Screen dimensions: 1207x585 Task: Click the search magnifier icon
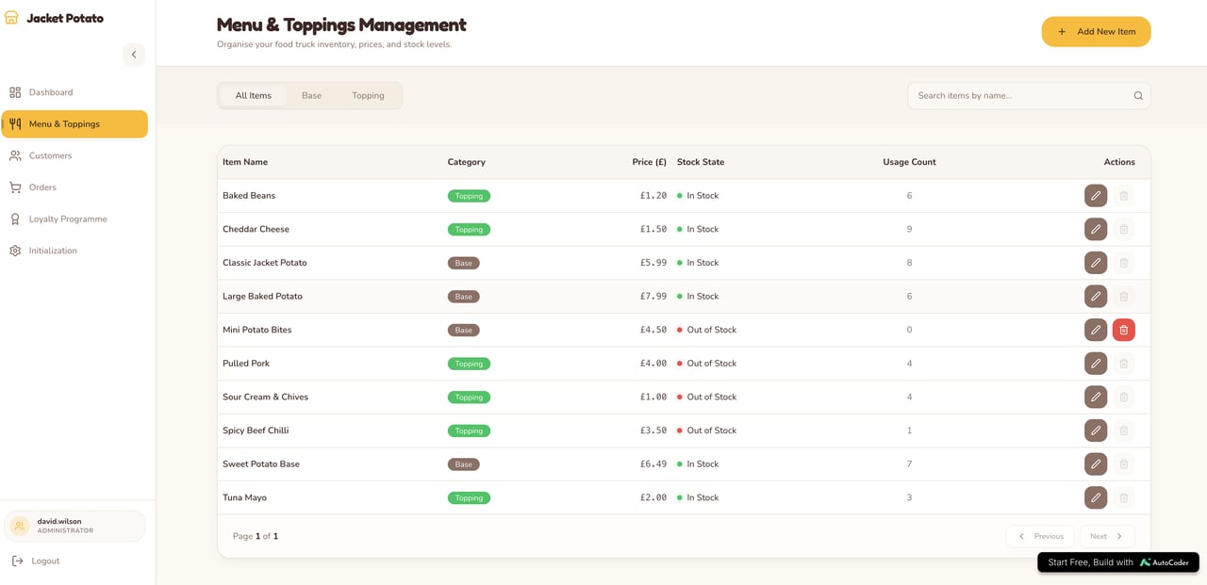coord(1138,96)
